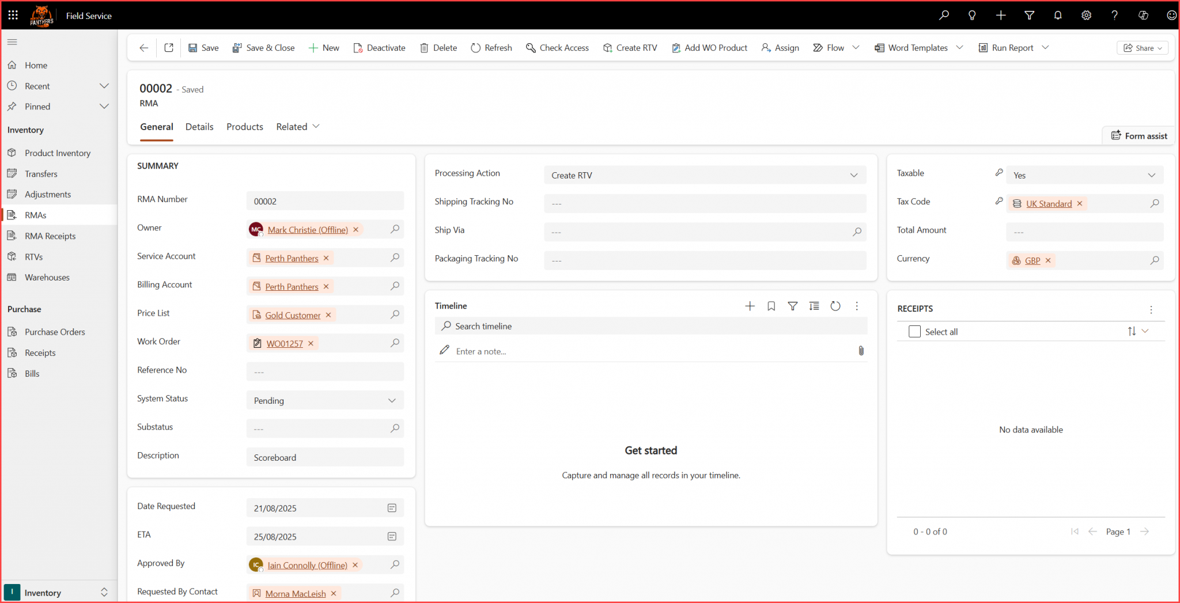Open the System Status dropdown
Viewport: 1180px width, 603px height.
392,400
